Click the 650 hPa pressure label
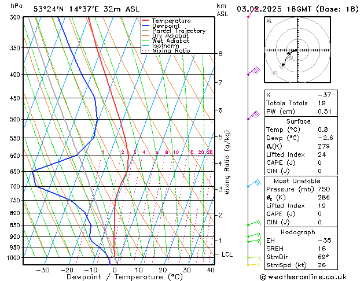Screen dimensions: 364x281 point(16,172)
